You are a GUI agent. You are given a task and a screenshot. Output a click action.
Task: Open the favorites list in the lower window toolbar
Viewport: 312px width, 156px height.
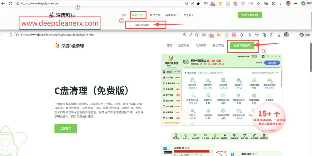coord(257,35)
